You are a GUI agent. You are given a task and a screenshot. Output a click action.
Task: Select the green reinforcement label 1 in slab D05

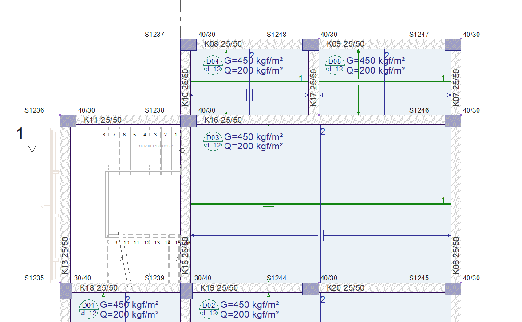click(443, 78)
